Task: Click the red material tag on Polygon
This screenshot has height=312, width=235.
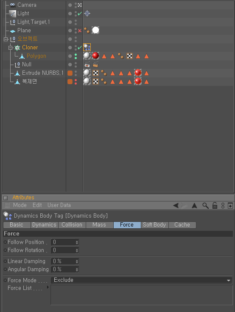Action: coord(95,56)
